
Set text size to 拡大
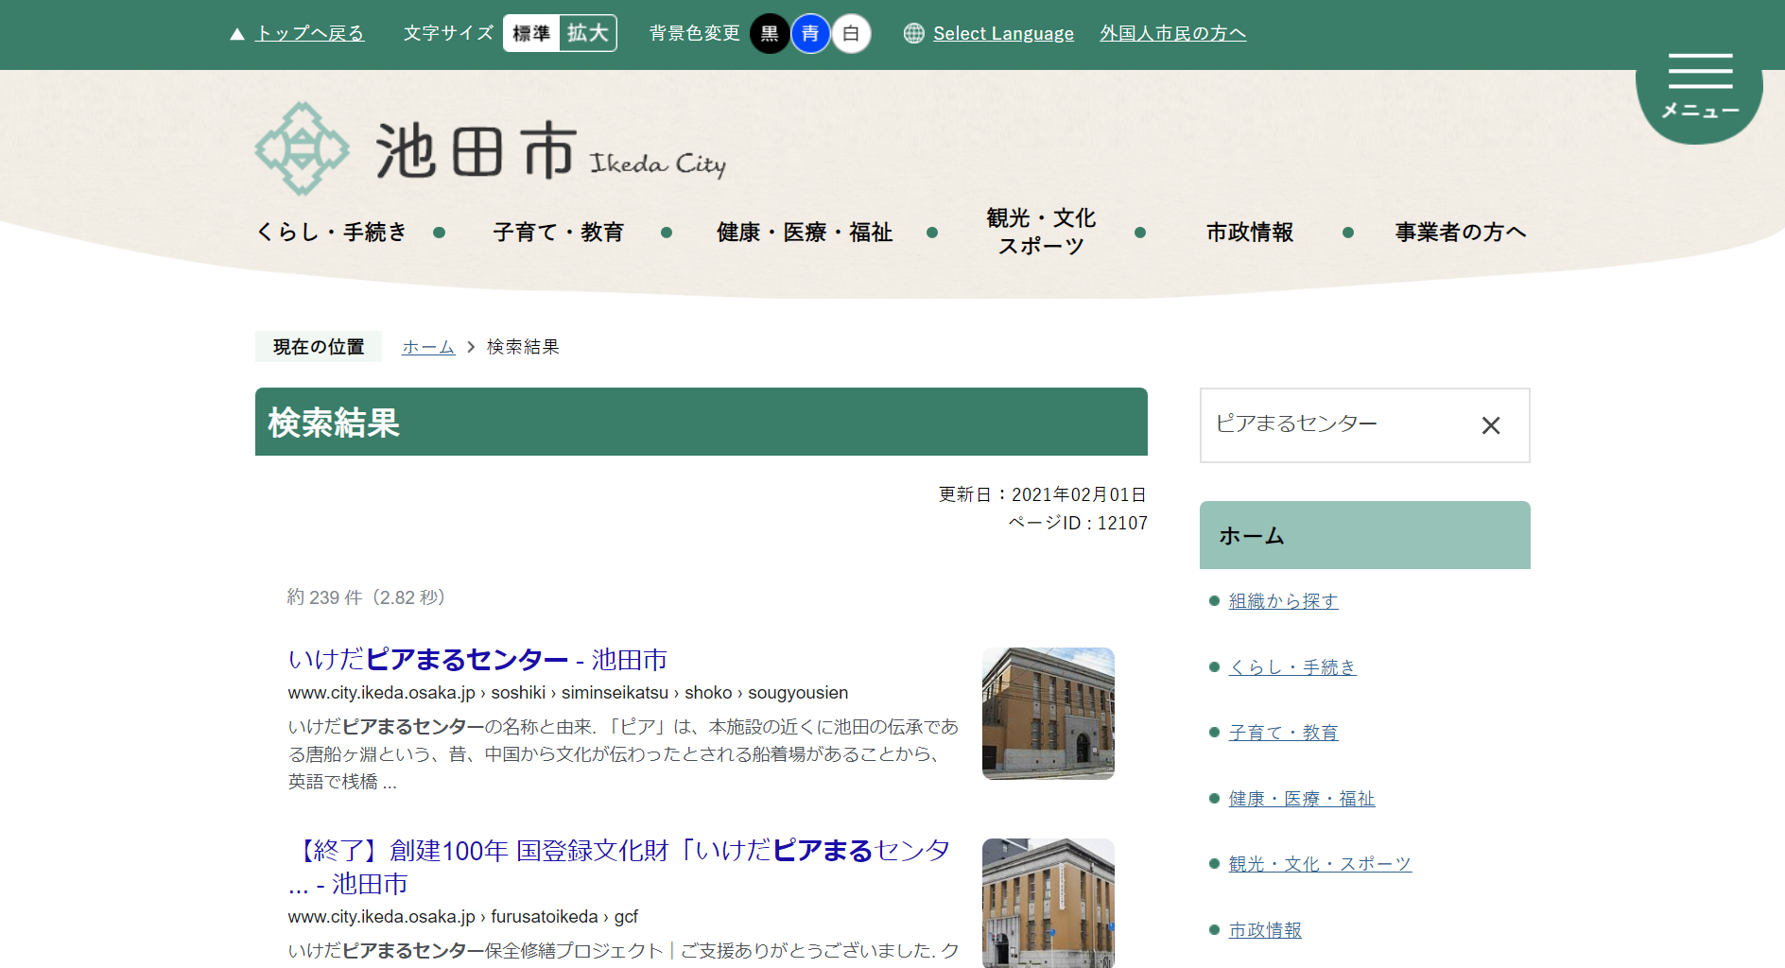click(588, 34)
